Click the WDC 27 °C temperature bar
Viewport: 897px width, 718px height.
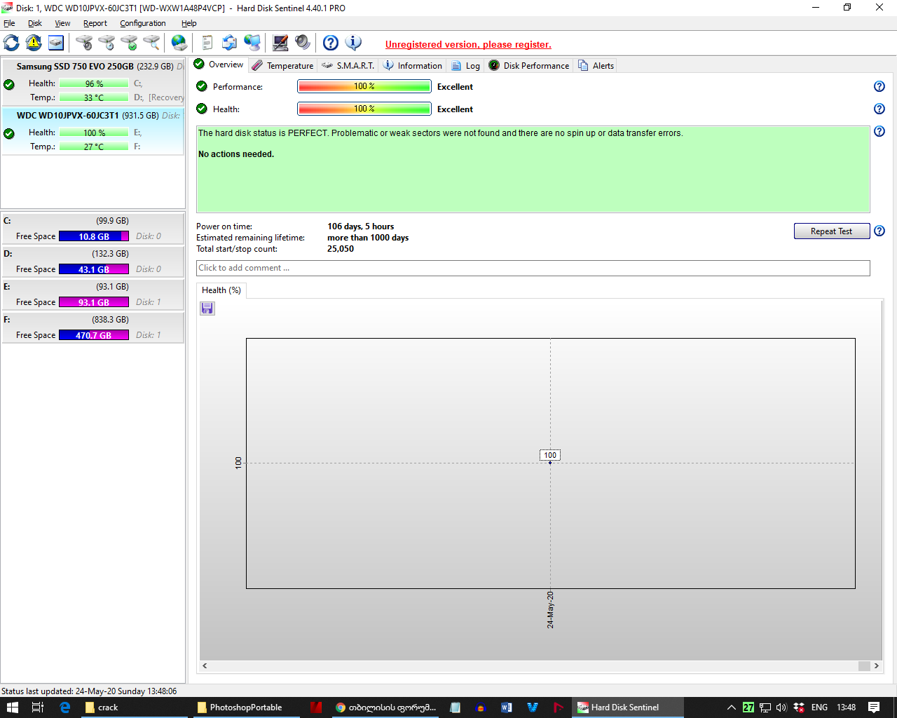pos(94,147)
